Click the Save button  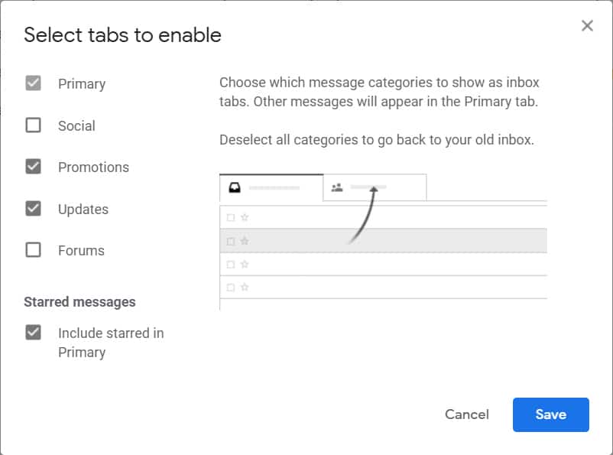[550, 414]
